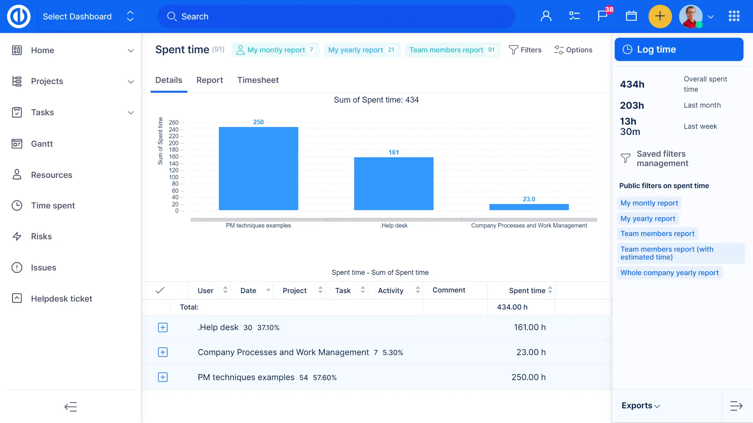Click the yellow plus create button
753x423 pixels.
point(660,16)
